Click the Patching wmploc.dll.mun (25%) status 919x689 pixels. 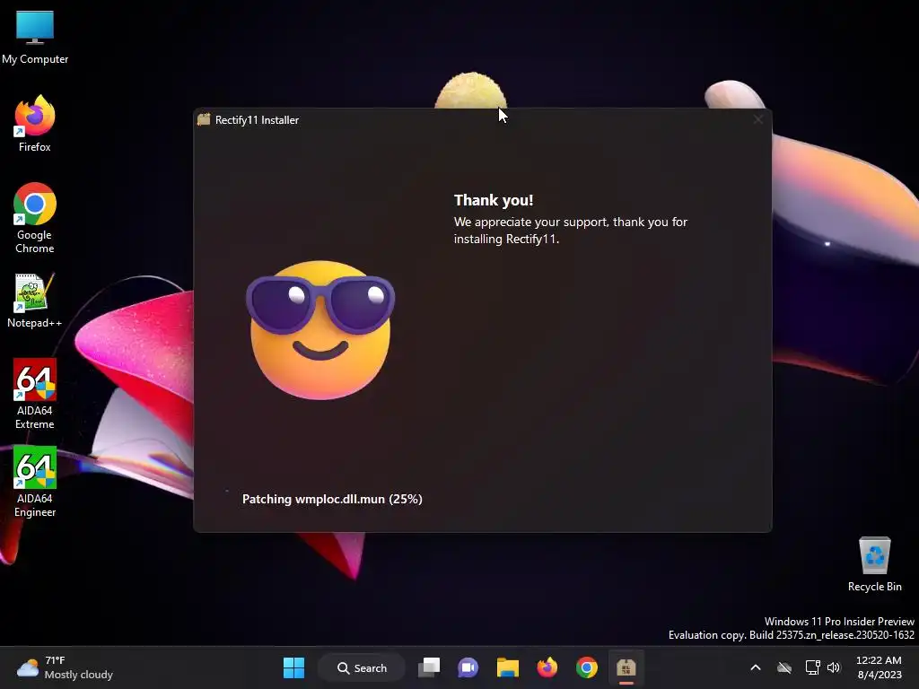click(332, 499)
